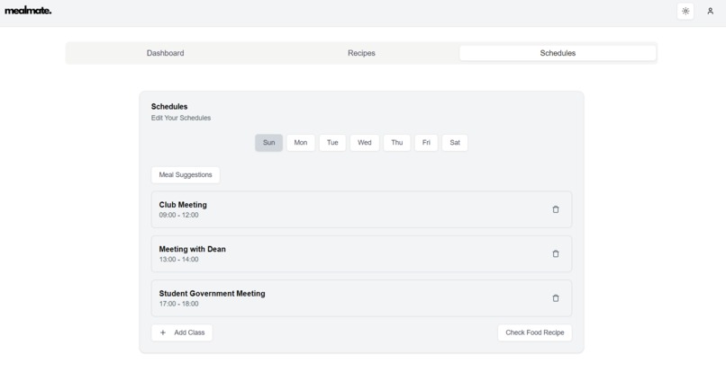Delete the Meeting with Dean entry
The width and height of the screenshot is (726, 372).
[x=556, y=253]
